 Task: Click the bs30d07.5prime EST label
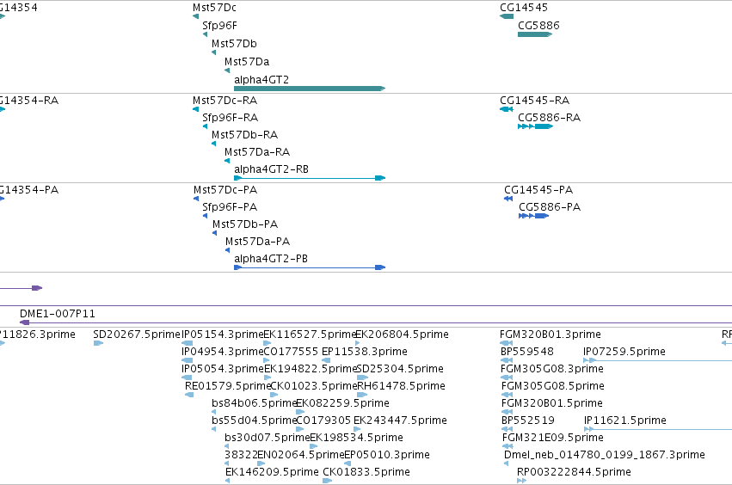click(x=267, y=438)
